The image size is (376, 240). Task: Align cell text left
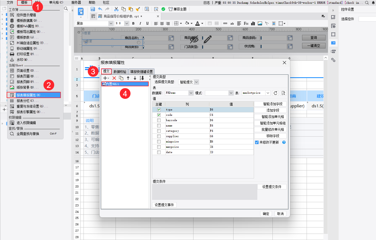pos(156,23)
